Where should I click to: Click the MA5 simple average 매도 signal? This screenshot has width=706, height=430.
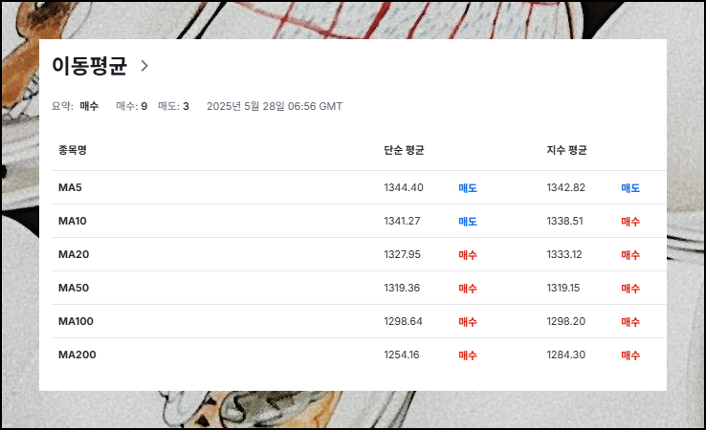(468, 188)
